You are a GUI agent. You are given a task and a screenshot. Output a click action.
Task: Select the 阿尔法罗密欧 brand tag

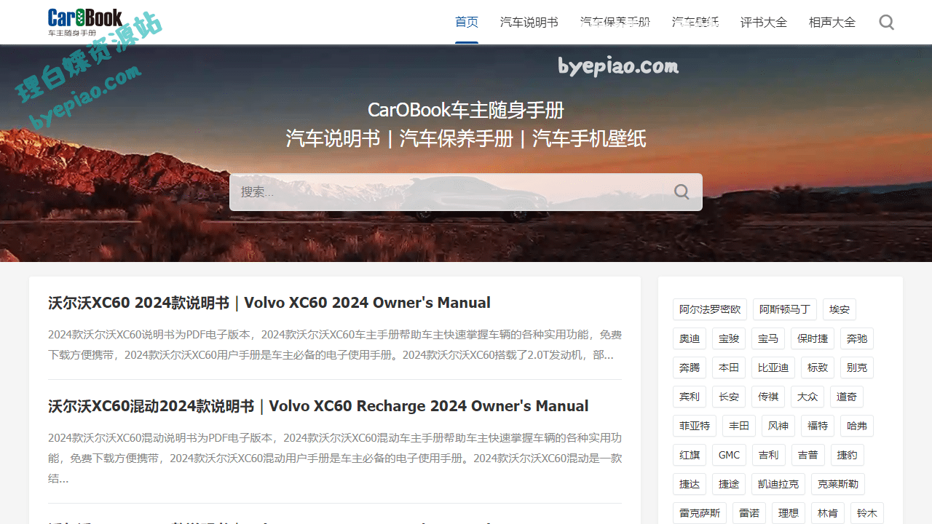(710, 309)
